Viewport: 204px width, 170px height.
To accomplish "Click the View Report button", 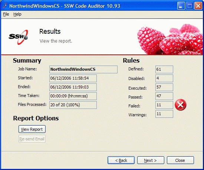I will coord(32,129).
